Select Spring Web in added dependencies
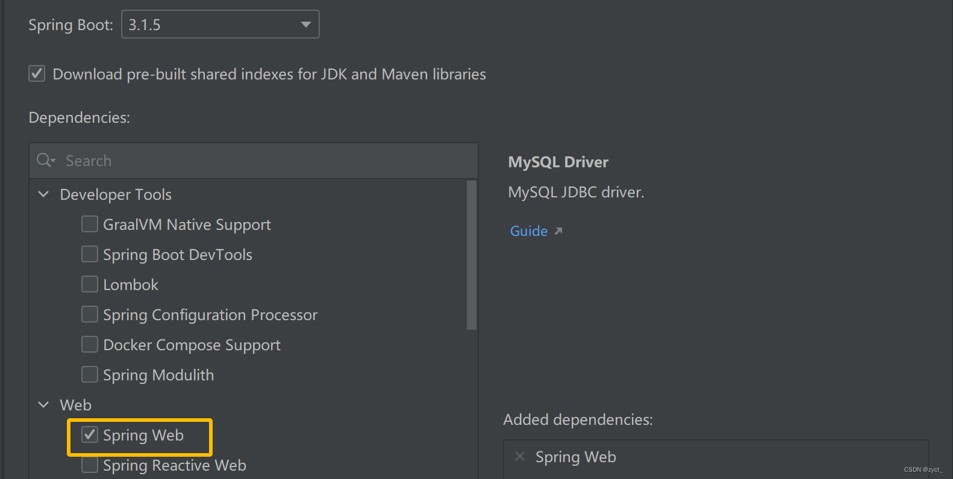Image resolution: width=953 pixels, height=479 pixels. (x=575, y=457)
